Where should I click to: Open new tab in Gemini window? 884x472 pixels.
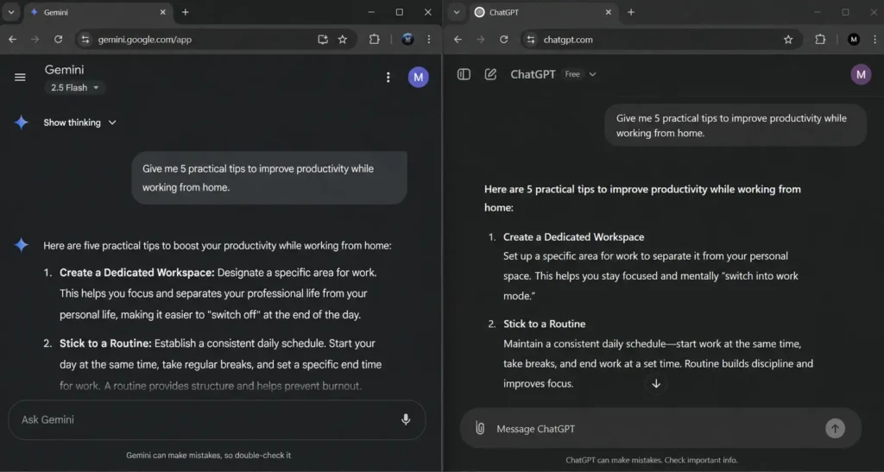[x=186, y=12]
